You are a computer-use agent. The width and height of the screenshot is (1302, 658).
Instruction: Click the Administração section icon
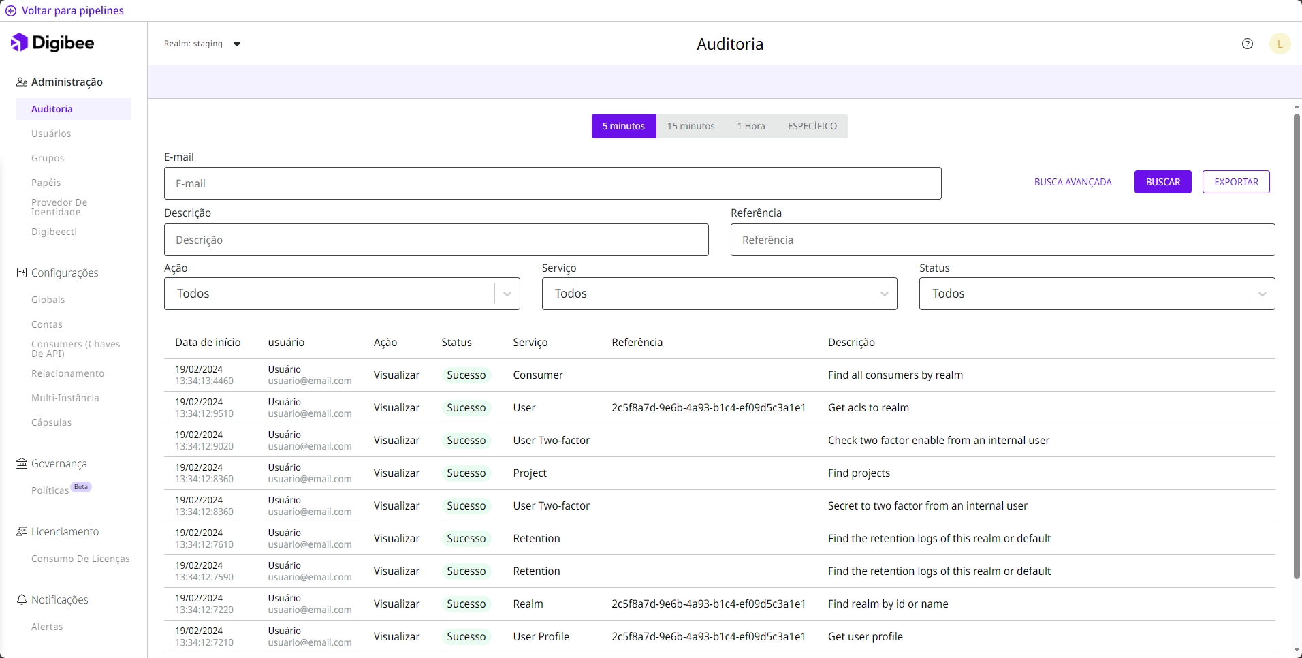click(22, 82)
